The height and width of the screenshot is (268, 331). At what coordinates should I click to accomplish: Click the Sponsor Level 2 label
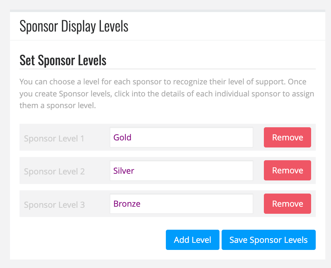54,172
